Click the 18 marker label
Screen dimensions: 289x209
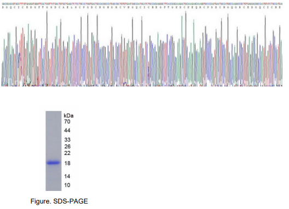pyautogui.click(x=67, y=163)
